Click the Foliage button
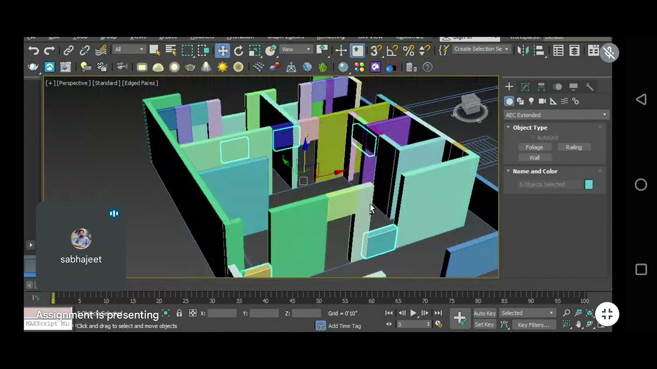The image size is (657, 369). point(534,147)
